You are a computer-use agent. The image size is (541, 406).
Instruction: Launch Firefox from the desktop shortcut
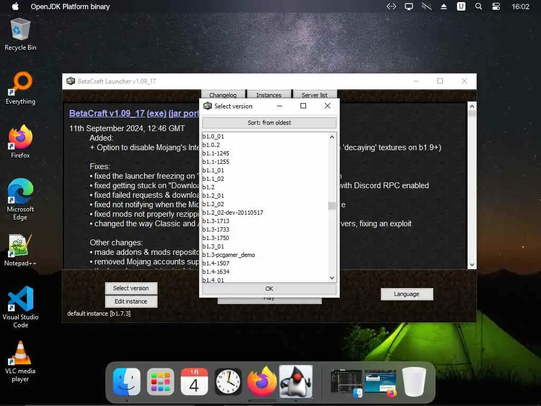[20, 142]
